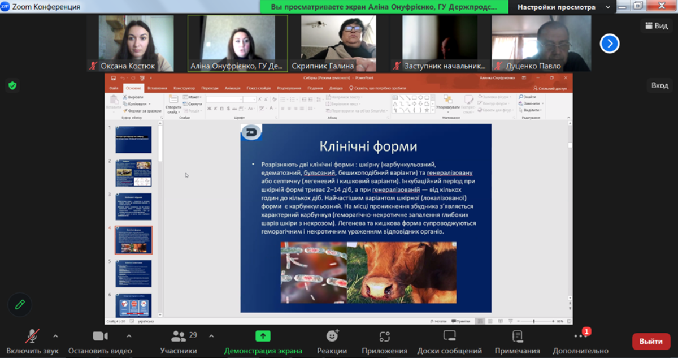The height and width of the screenshot is (358, 678).
Task: Expand video options arrow next to camera
Action: pyautogui.click(x=129, y=335)
